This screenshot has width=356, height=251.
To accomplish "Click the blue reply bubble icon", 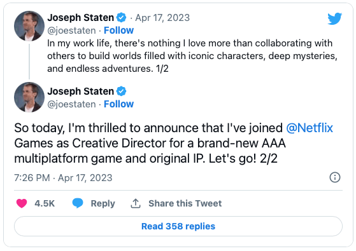I will (x=78, y=203).
